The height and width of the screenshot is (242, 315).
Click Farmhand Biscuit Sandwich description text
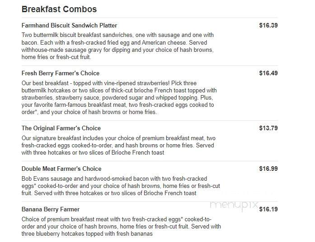[x=118, y=46]
